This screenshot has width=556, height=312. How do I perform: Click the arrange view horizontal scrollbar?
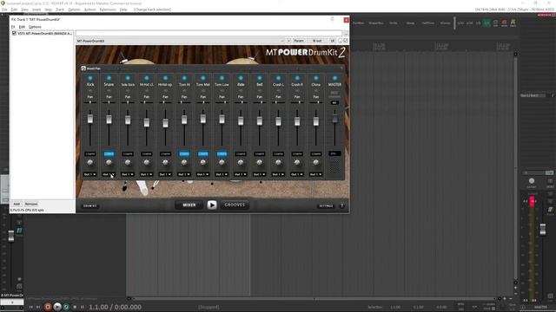pyautogui.click(x=314, y=298)
